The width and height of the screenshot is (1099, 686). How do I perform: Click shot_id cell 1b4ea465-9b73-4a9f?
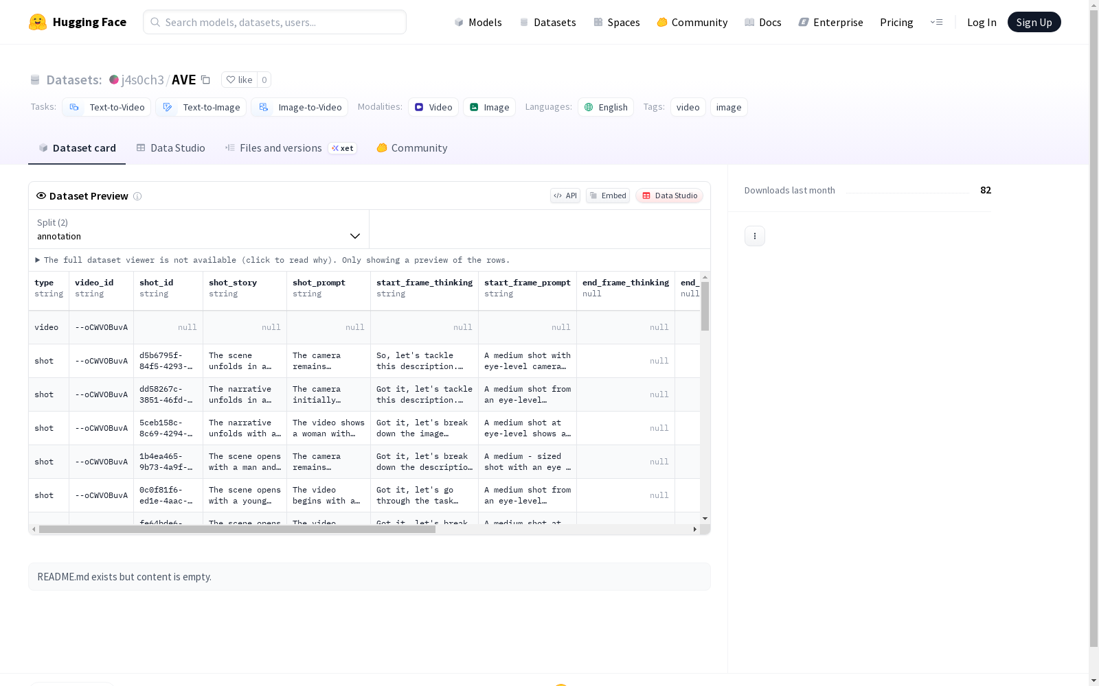168,462
